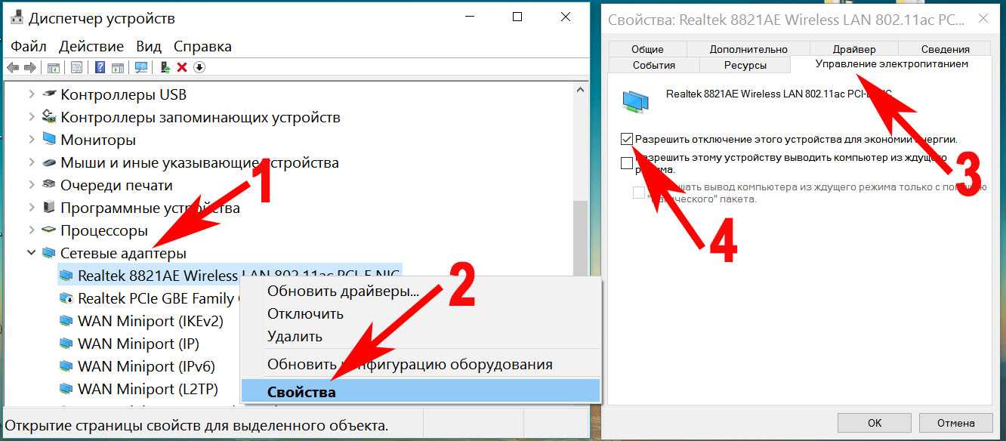Image resolution: width=1006 pixels, height=441 pixels.
Task: Click the properties sheet toolbar icon
Action: click(76, 67)
